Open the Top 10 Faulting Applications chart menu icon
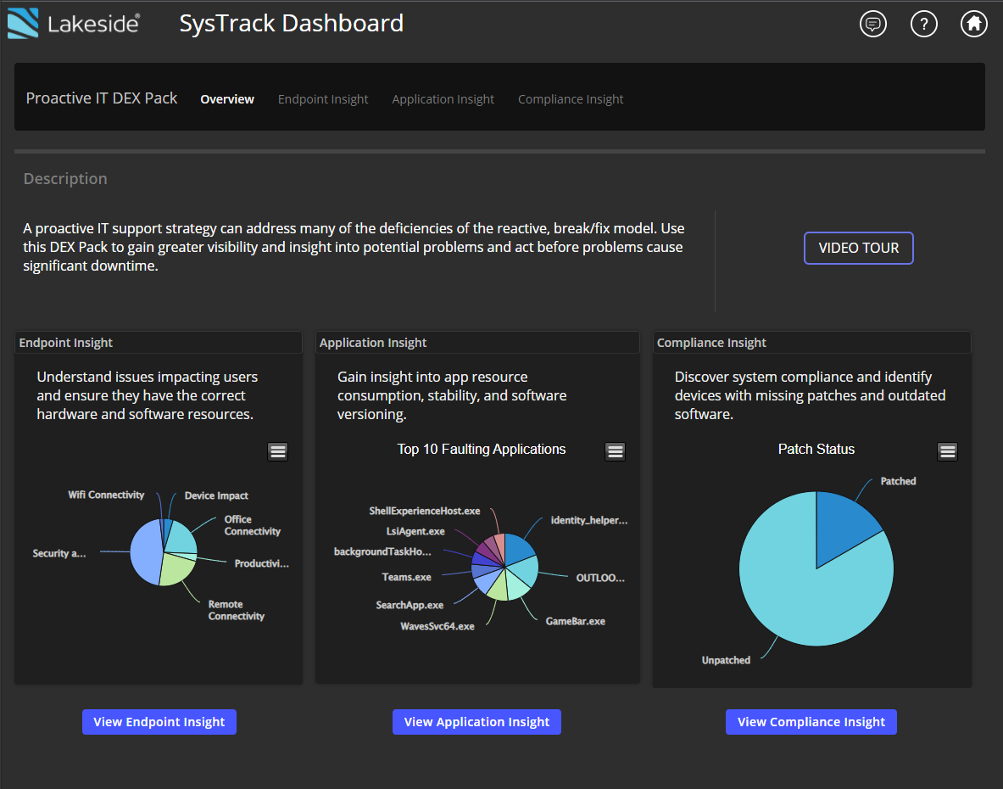This screenshot has width=1003, height=789. [x=615, y=450]
